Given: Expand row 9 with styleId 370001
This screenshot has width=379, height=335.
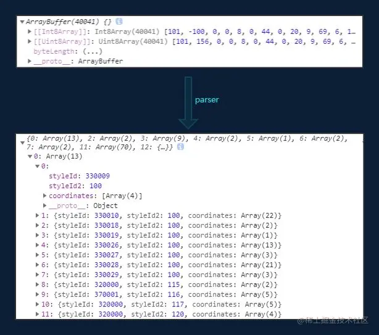Looking at the screenshot, I should (x=37, y=294).
